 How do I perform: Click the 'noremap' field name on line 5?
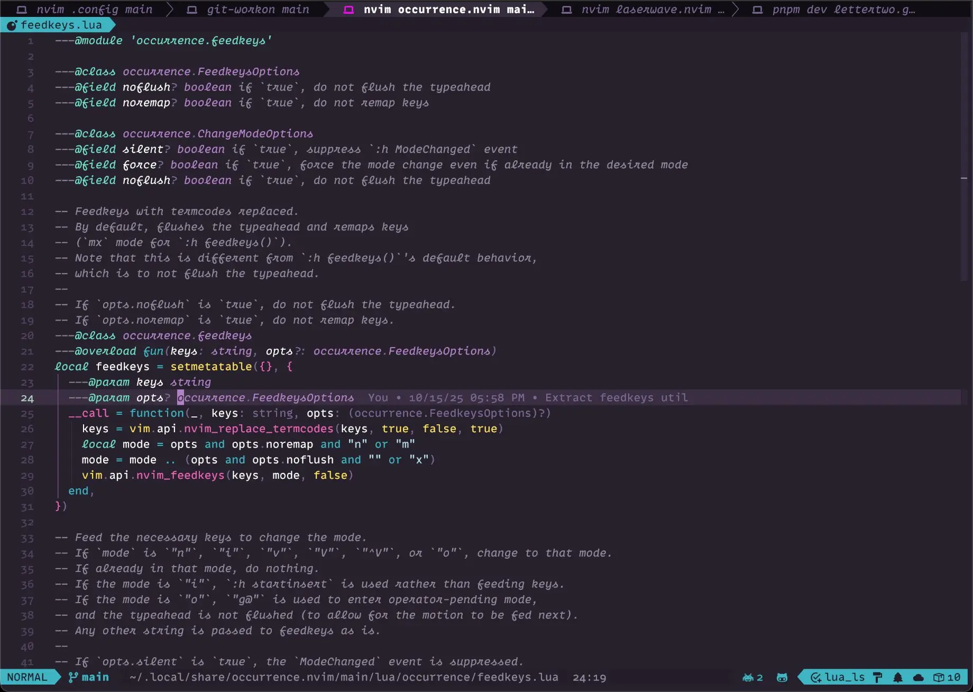click(x=146, y=103)
